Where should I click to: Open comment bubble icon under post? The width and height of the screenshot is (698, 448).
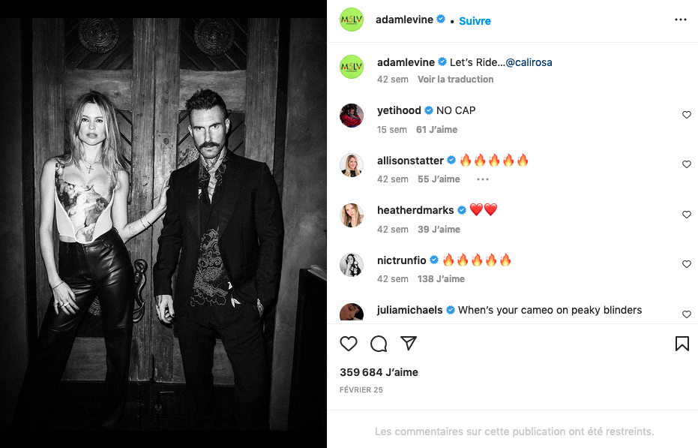379,344
